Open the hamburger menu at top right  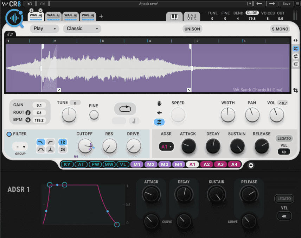[x=297, y=4]
